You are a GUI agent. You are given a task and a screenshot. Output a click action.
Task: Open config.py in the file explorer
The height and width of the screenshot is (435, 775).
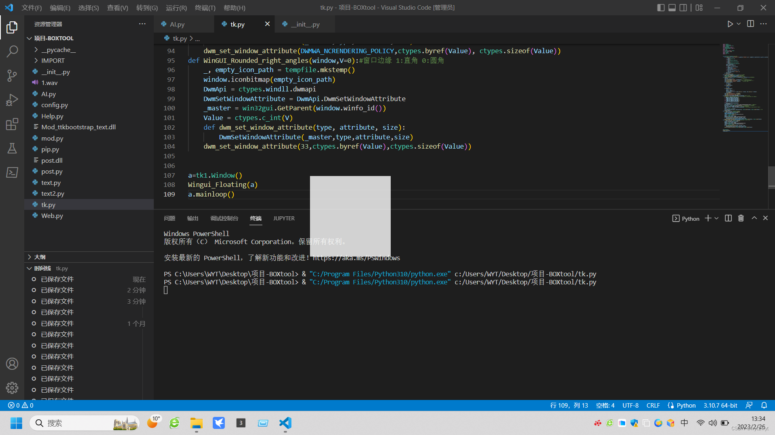(54, 105)
